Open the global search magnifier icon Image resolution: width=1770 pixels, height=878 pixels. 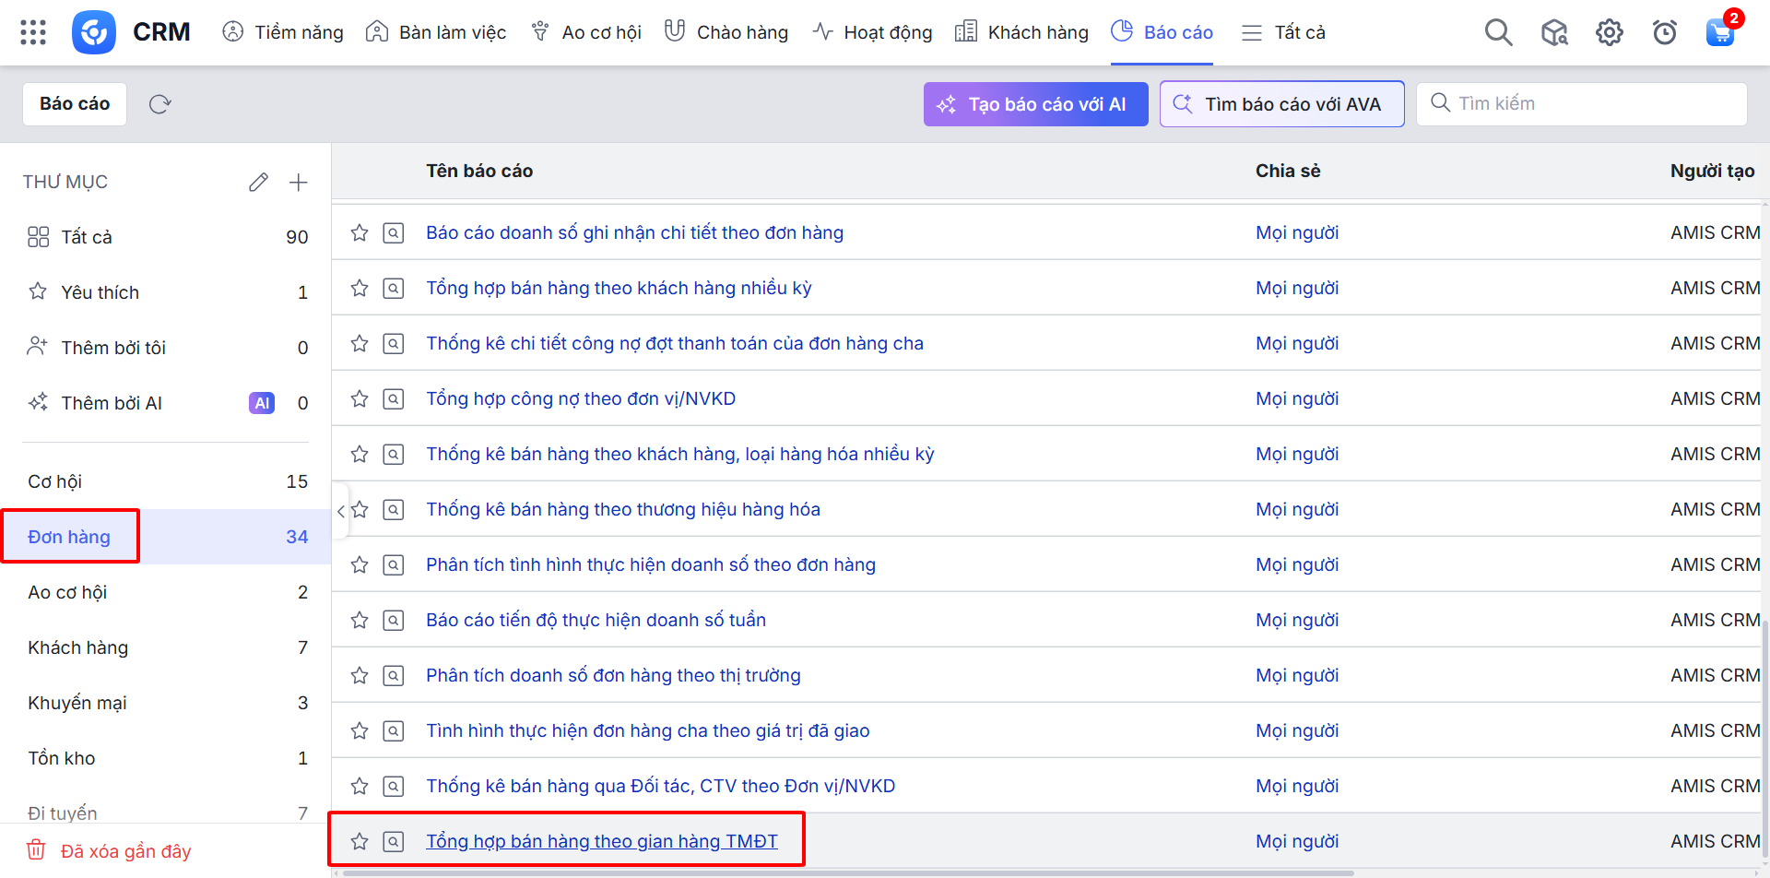(1498, 32)
